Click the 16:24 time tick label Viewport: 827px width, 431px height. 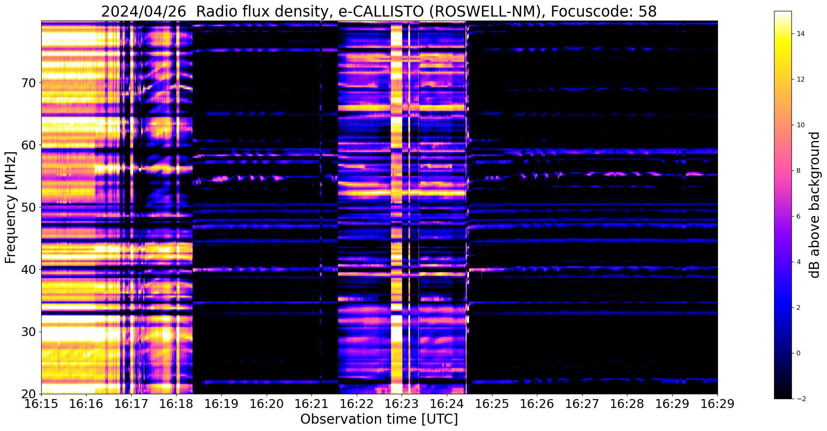[447, 404]
